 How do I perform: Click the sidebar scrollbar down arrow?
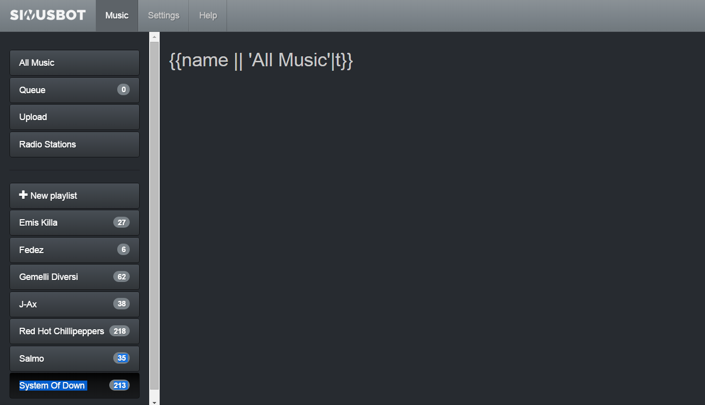(x=154, y=402)
